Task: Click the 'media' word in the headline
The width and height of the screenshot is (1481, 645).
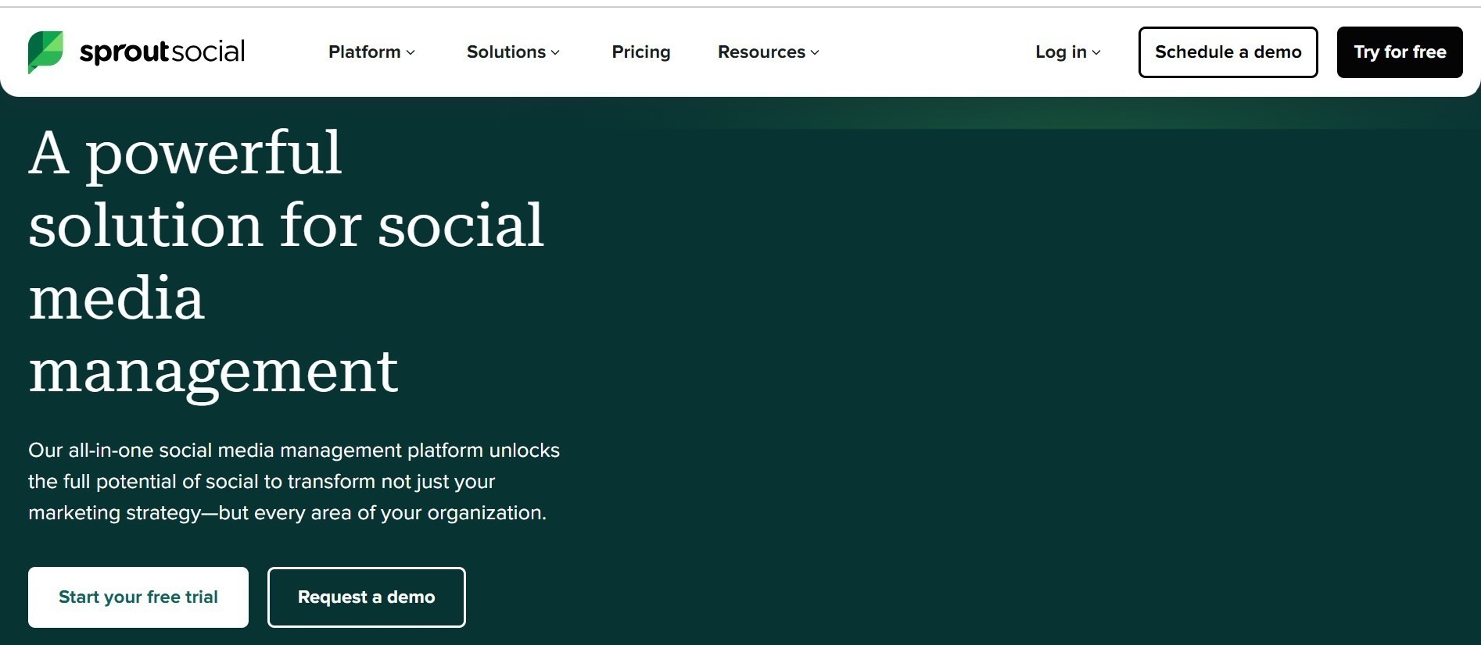Action: pos(117,298)
